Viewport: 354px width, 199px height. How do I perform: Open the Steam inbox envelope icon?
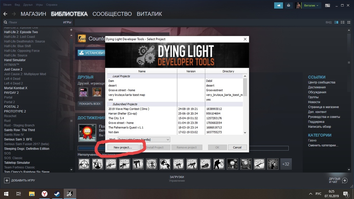(288, 5)
